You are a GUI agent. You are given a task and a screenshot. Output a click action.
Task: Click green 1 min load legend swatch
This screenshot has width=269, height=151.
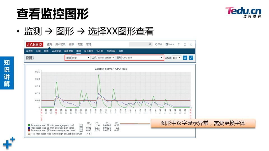29,126
